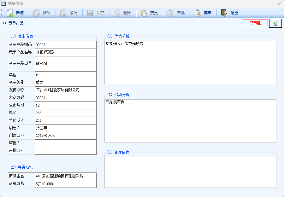Click the 退出 toolbar label

tap(234, 13)
